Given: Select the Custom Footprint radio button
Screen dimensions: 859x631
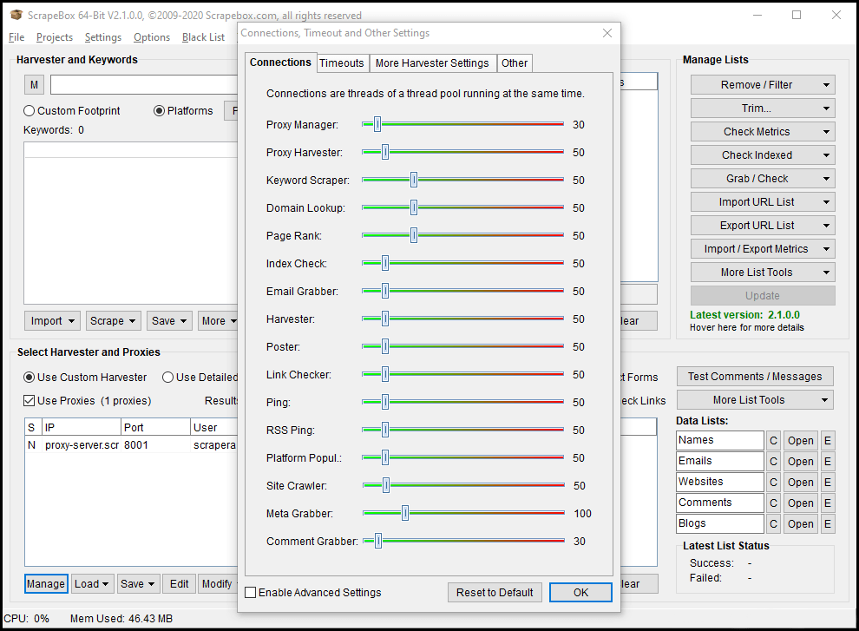Looking at the screenshot, I should (x=29, y=110).
